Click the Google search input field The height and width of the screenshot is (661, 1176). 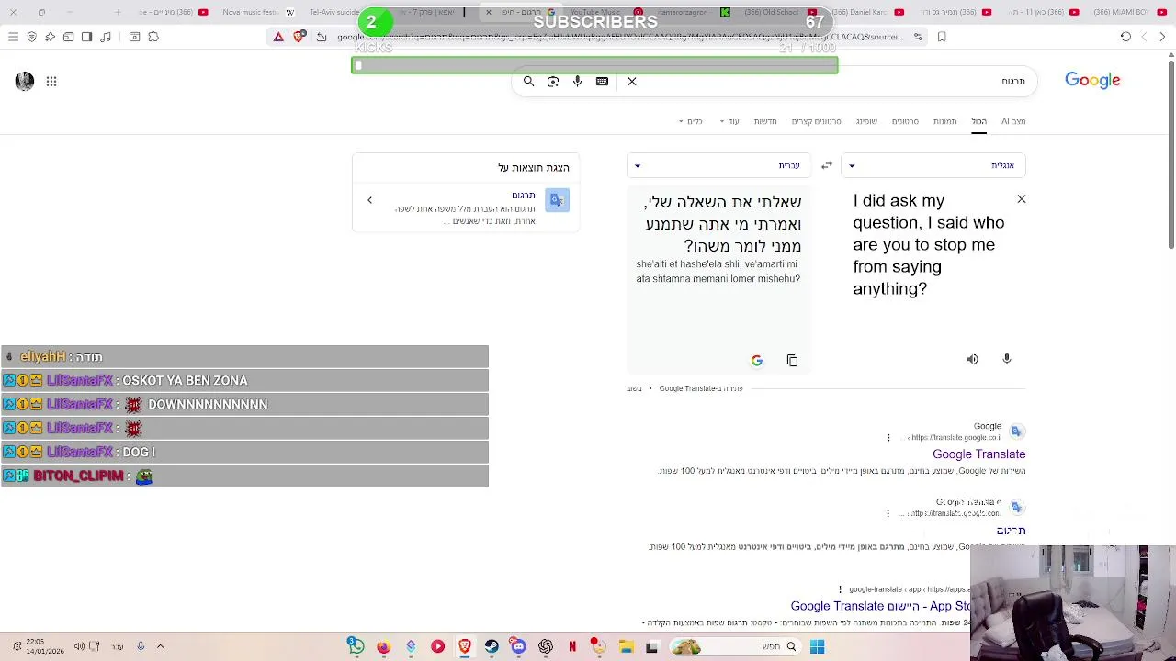coord(836,82)
